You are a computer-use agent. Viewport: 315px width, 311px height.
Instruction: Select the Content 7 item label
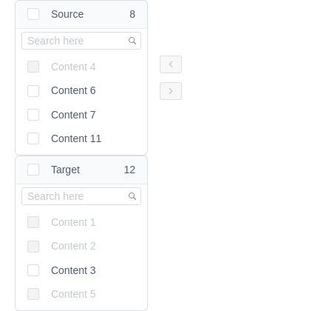(x=73, y=115)
